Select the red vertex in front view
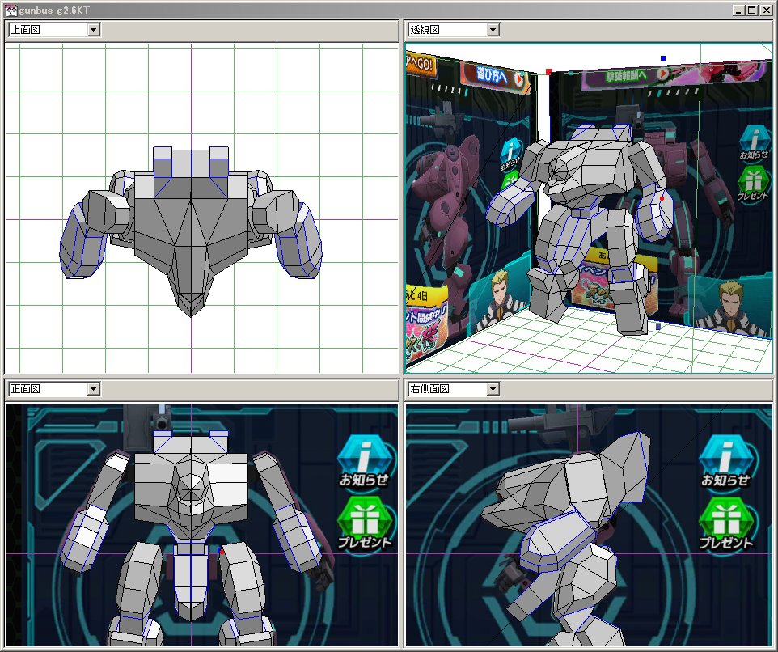 (x=222, y=551)
